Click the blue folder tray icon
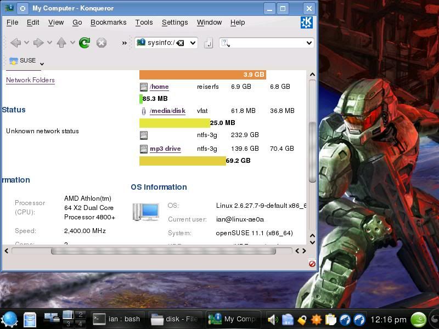 tap(288, 320)
